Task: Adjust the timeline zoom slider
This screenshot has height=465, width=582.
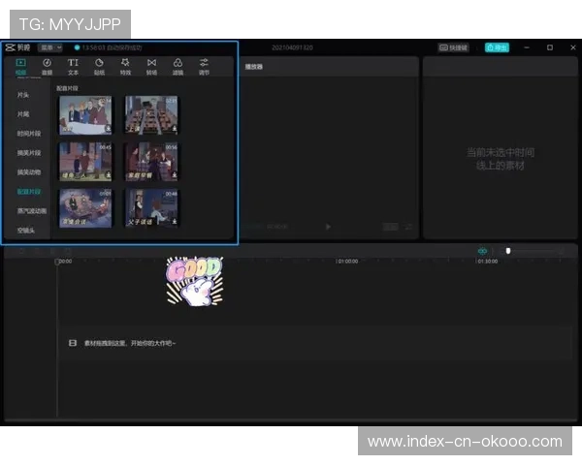Action: click(507, 251)
